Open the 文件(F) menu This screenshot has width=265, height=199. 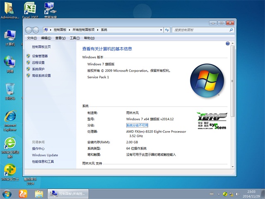point(32,38)
